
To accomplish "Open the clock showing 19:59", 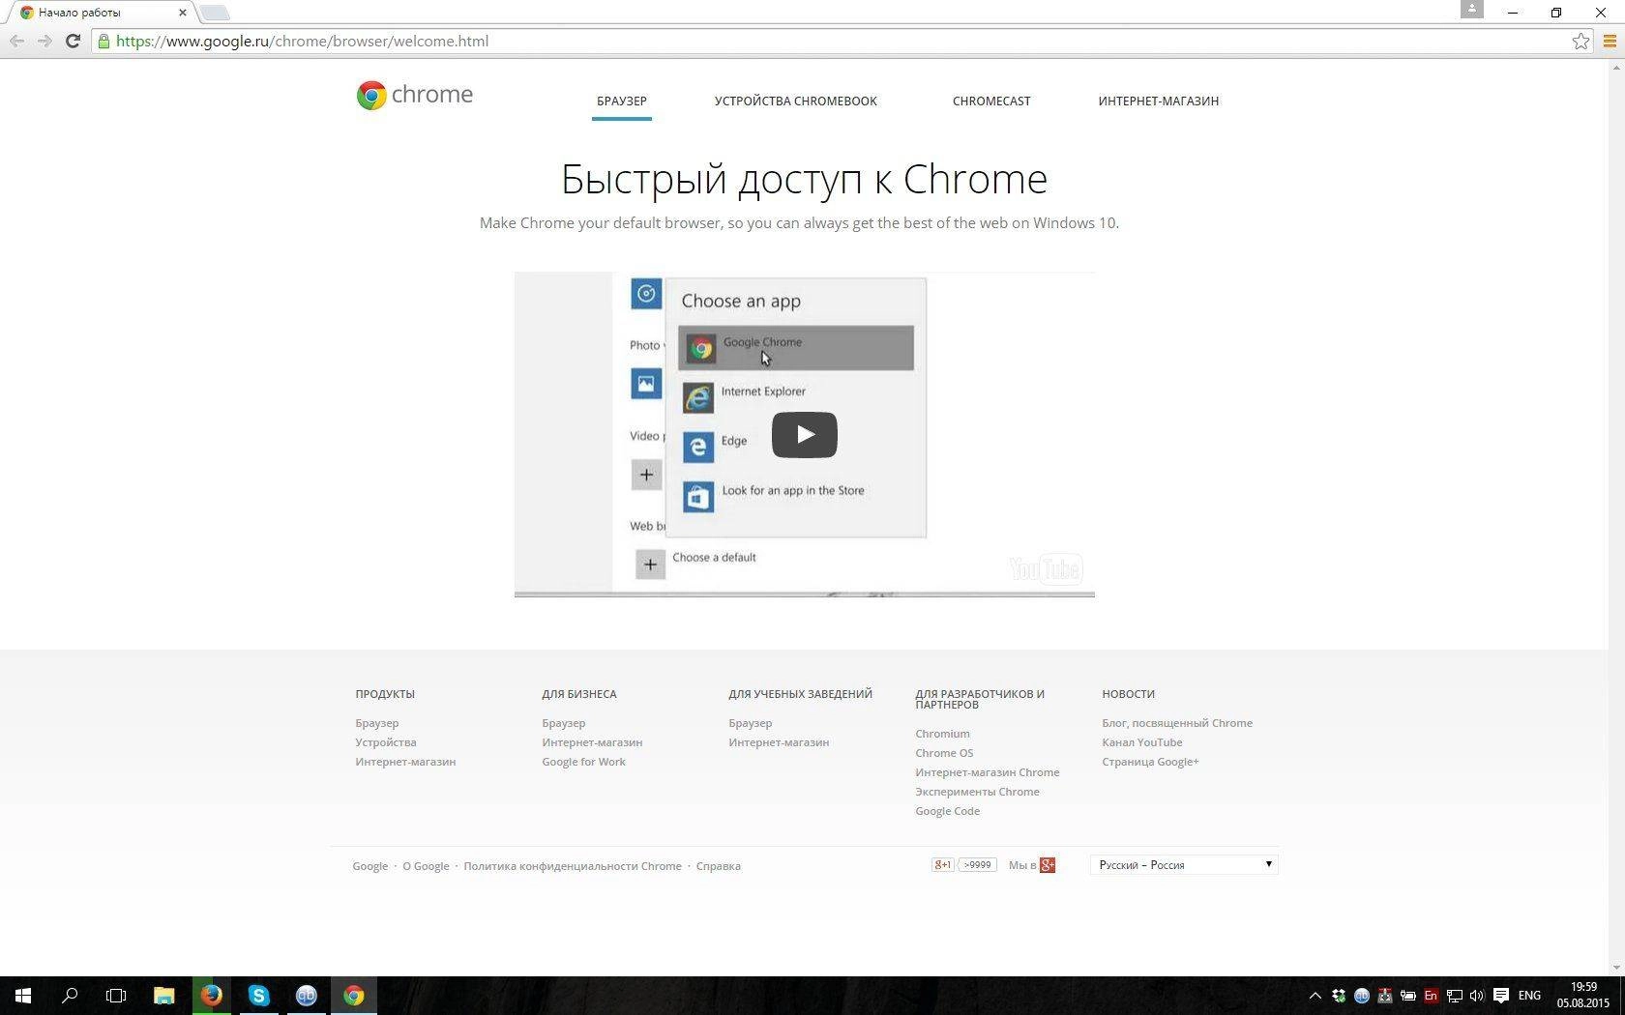I will pyautogui.click(x=1583, y=995).
